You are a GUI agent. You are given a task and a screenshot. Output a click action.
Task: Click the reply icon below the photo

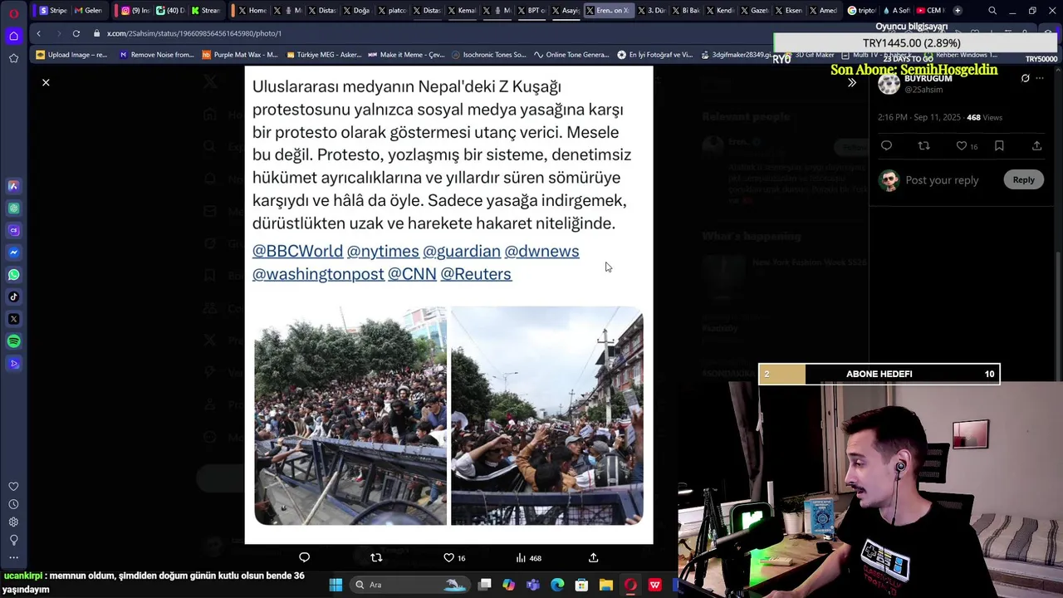coord(304,557)
